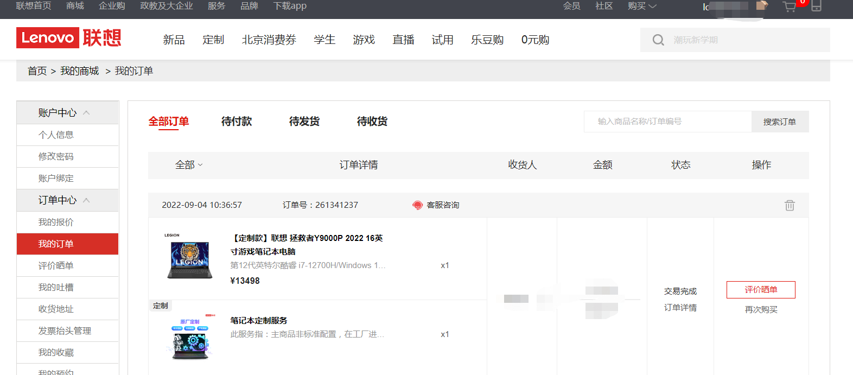This screenshot has height=375, width=853.
Task: Click 社区 in the top bar
Action: pos(604,6)
